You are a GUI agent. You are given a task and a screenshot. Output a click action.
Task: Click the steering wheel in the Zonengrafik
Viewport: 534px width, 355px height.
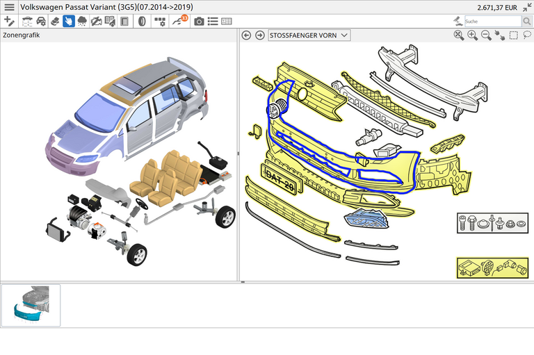(142, 204)
